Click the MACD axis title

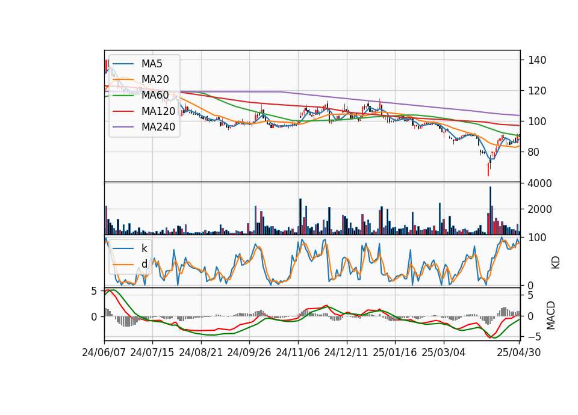coord(551,315)
